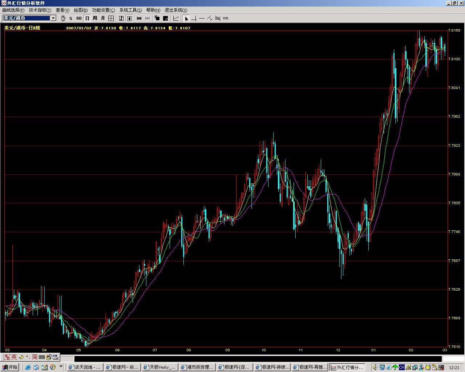Expand the quick launch overflow chevron
This screenshot has width=465, height=372.
tap(61, 366)
